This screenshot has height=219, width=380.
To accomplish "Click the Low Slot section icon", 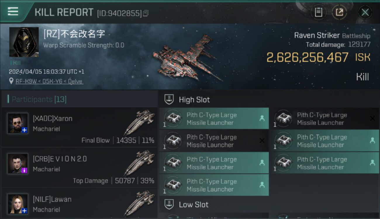I will 169,204.
